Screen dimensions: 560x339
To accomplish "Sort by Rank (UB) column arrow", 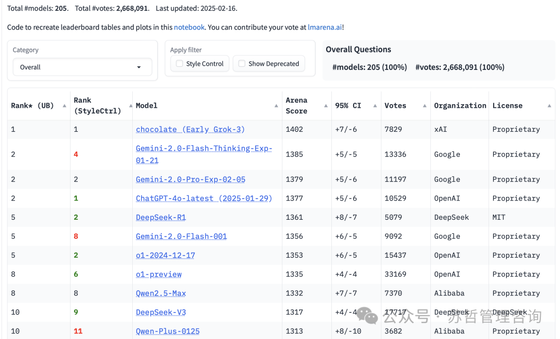I will point(64,106).
